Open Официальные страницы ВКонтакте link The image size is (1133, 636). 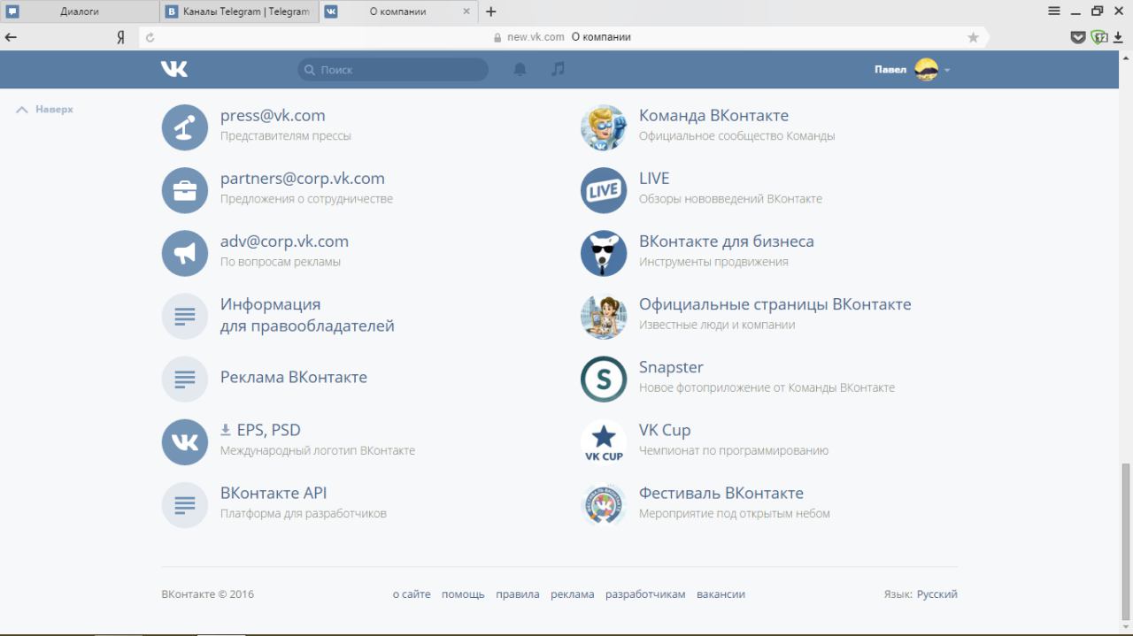tap(775, 304)
